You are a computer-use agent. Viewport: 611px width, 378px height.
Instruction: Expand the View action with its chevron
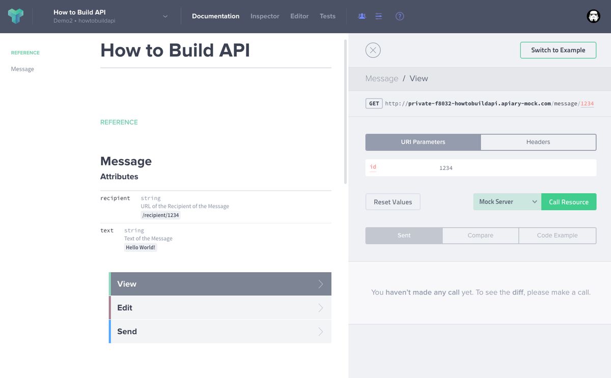coord(321,283)
